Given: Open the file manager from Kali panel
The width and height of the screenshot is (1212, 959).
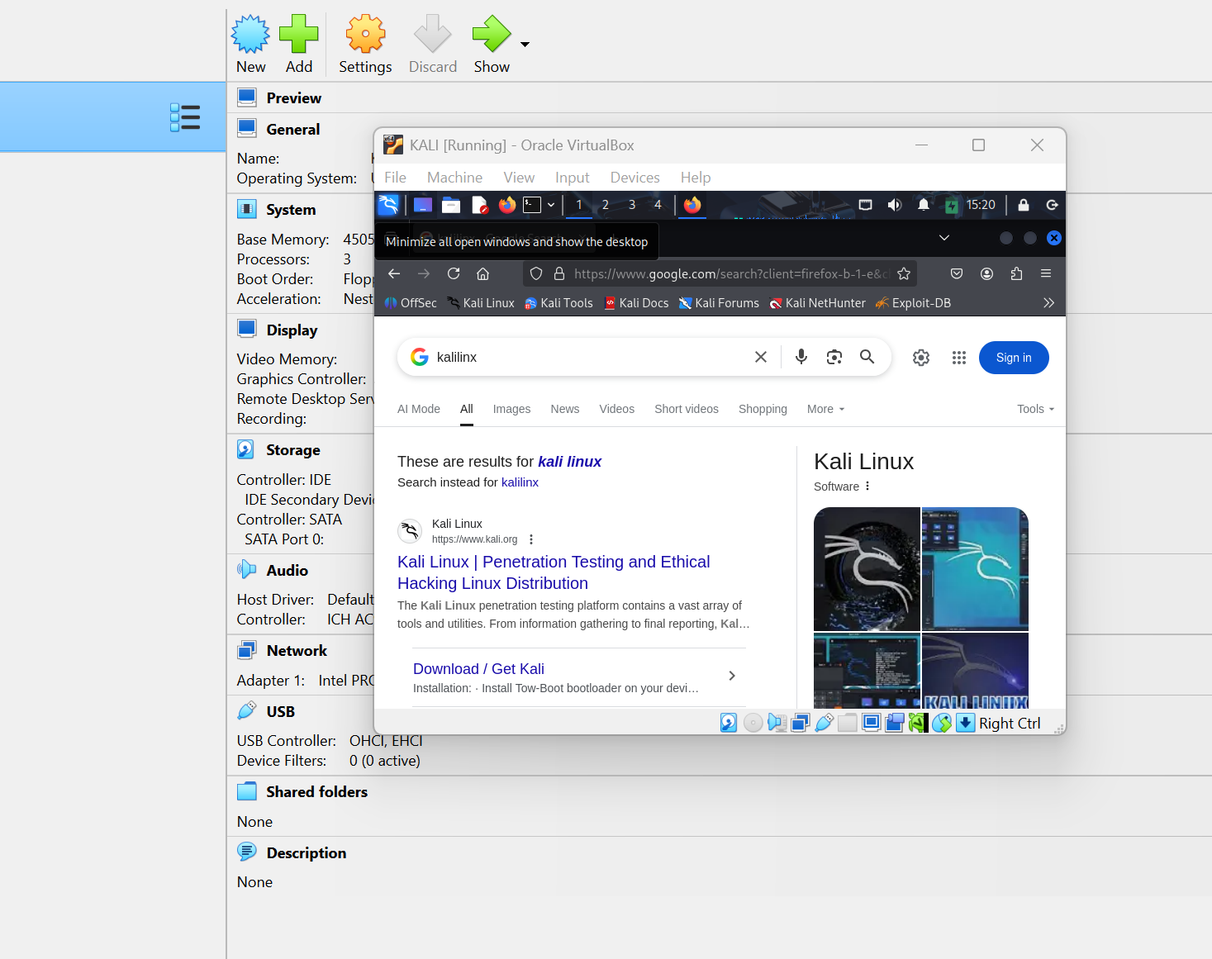Looking at the screenshot, I should pos(451,205).
